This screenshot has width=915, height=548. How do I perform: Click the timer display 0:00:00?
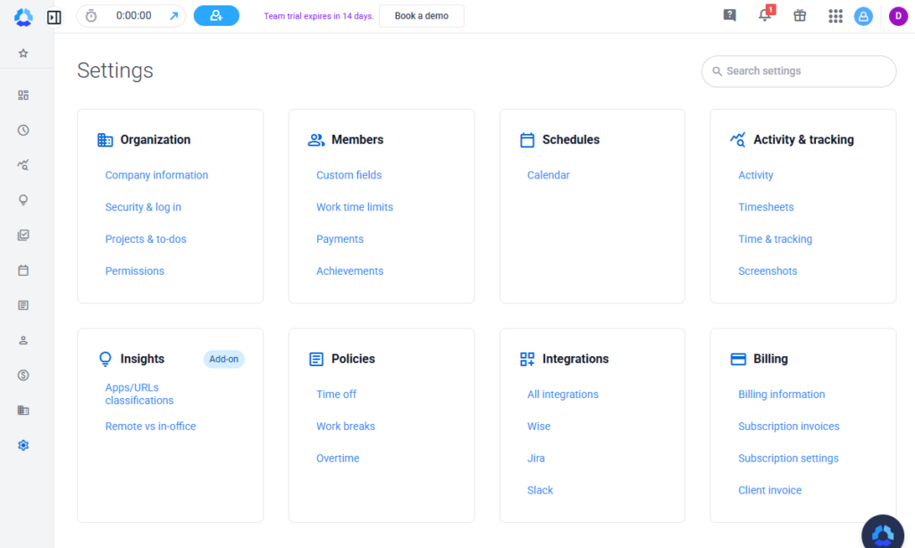134,16
